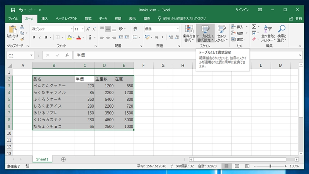309x174 pixels.
Task: Click the Decrease Decimal icon
Action: 177,37
